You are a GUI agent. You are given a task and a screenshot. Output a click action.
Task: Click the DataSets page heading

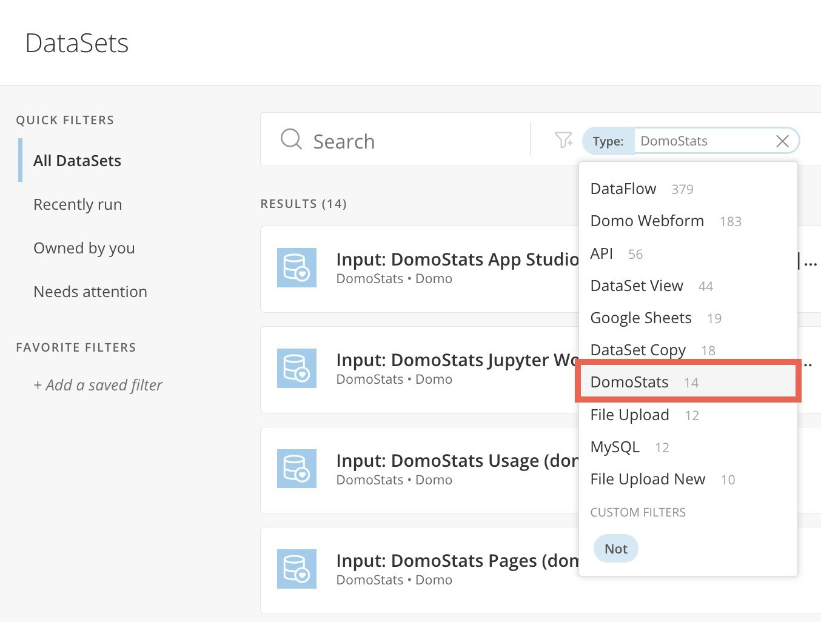click(x=77, y=43)
